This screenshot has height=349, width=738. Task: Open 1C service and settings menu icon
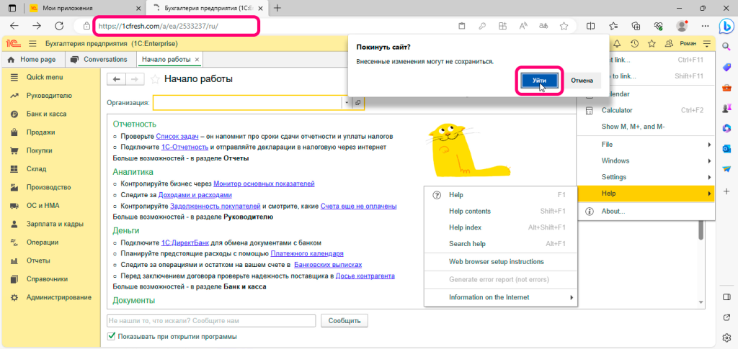point(707,44)
